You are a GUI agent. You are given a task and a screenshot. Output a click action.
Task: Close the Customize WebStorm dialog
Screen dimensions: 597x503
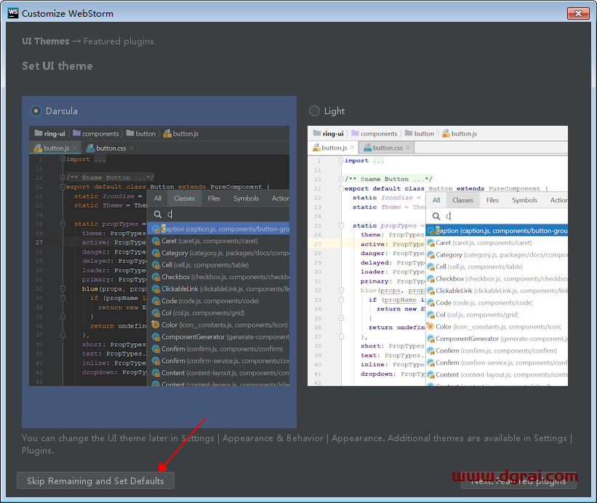point(578,13)
